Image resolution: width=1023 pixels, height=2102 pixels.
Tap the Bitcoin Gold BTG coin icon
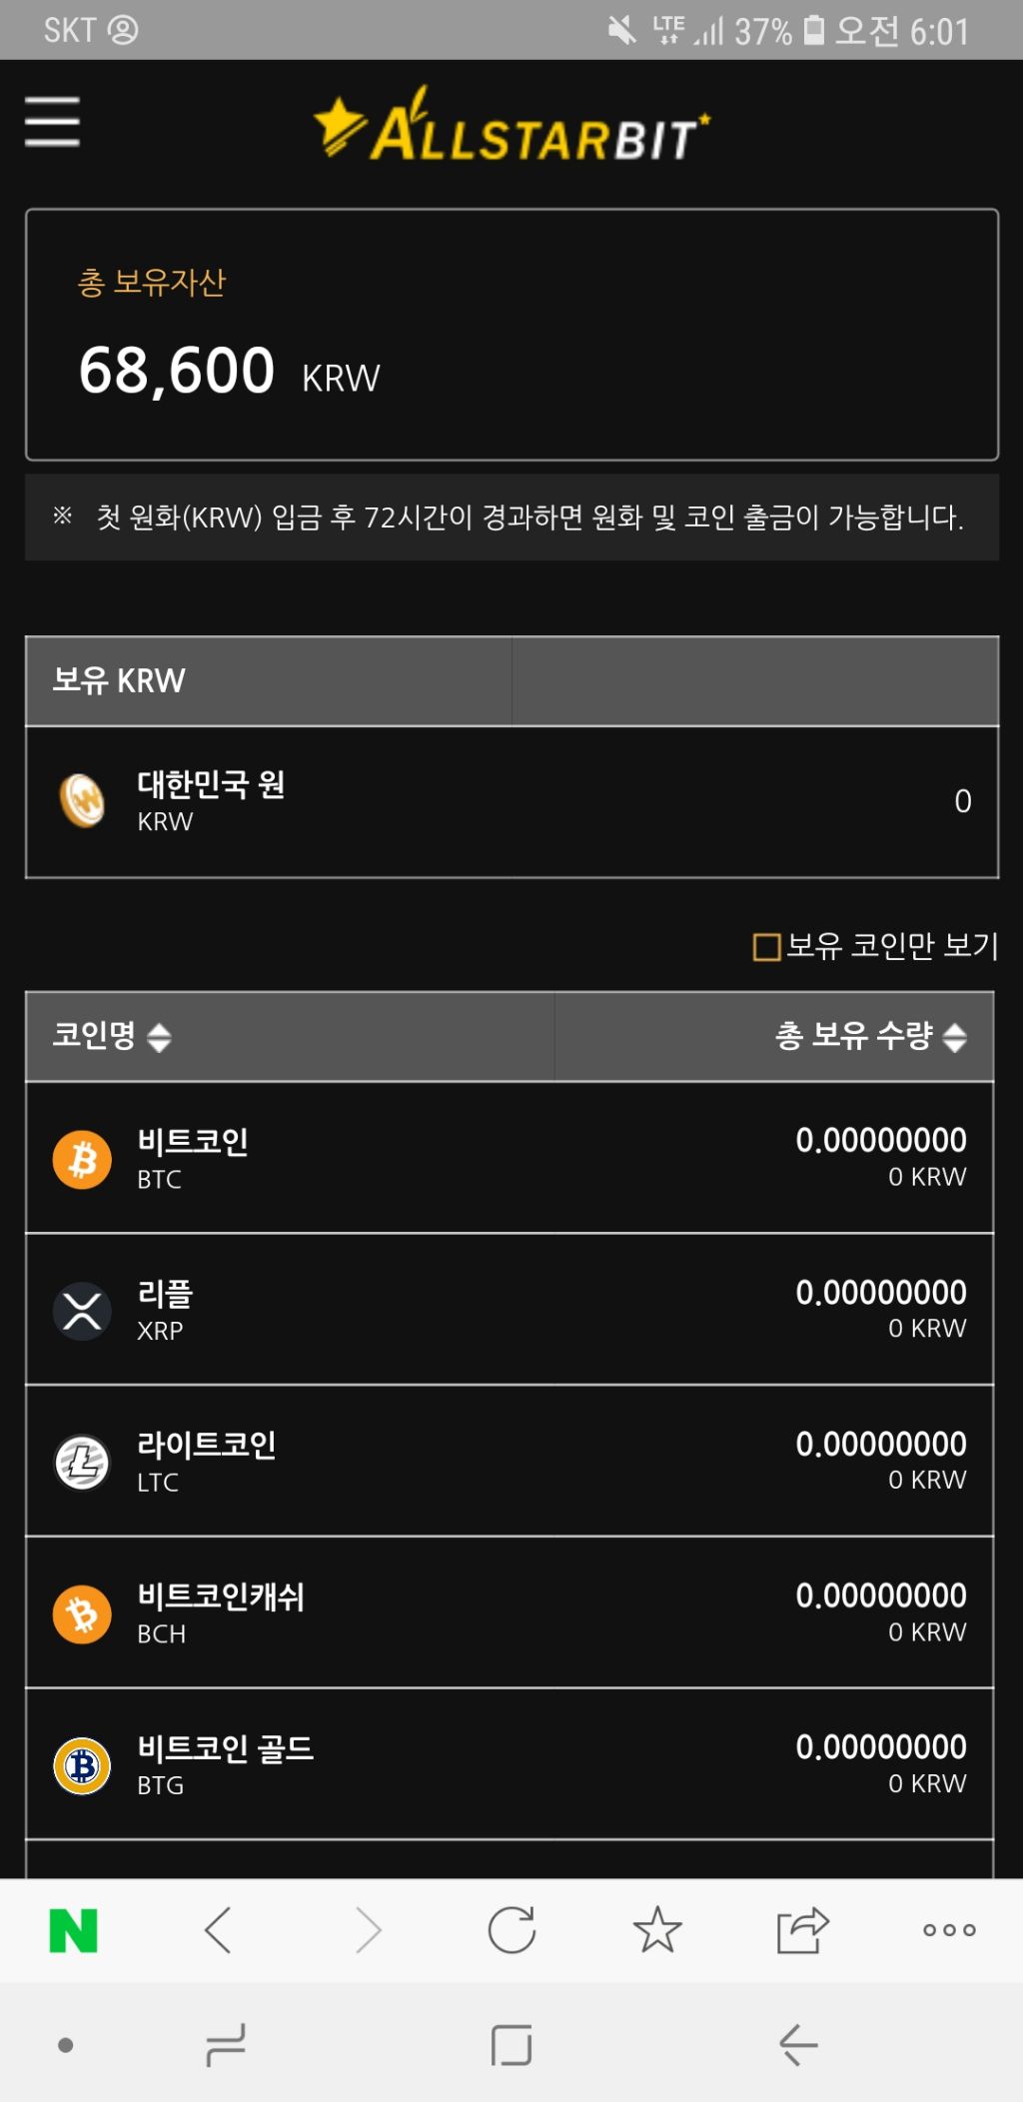tap(82, 1765)
